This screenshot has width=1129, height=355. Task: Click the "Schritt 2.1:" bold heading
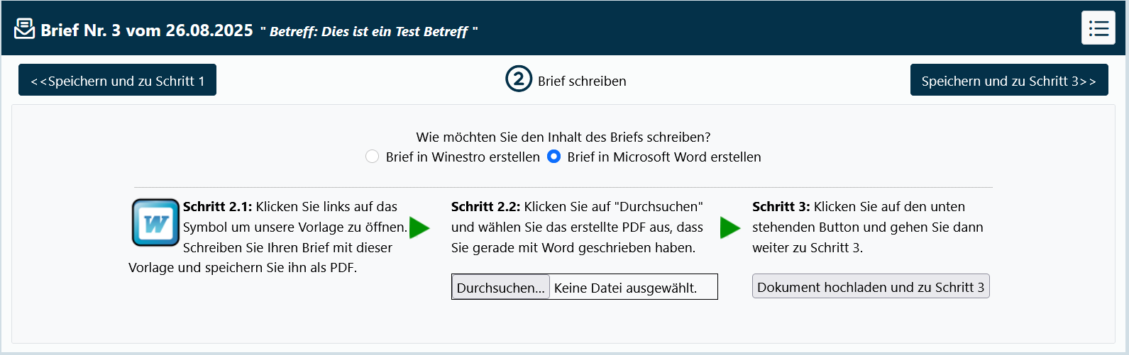click(217, 207)
